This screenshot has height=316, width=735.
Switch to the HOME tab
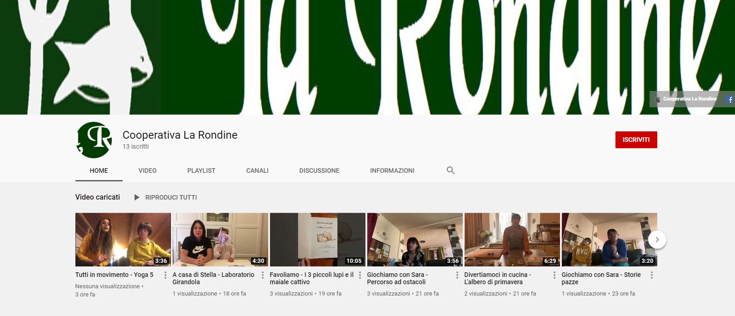pos(99,171)
